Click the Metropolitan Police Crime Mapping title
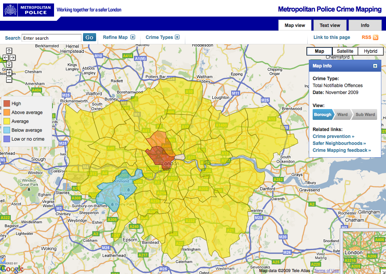 (330, 9)
